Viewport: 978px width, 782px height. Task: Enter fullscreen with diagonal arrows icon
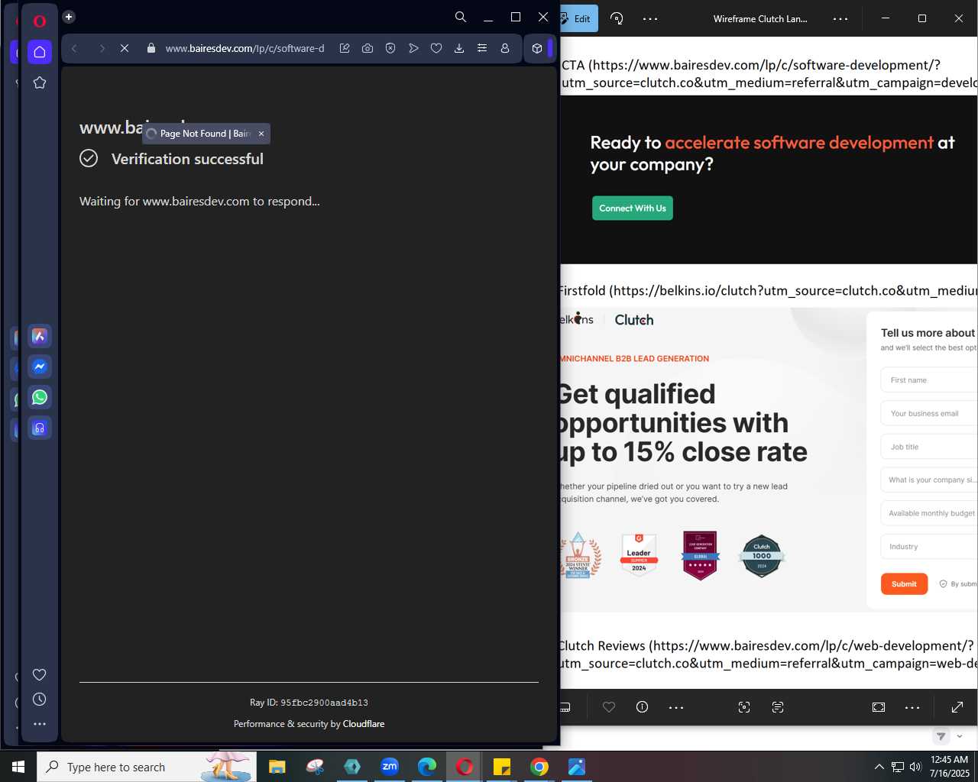click(957, 707)
